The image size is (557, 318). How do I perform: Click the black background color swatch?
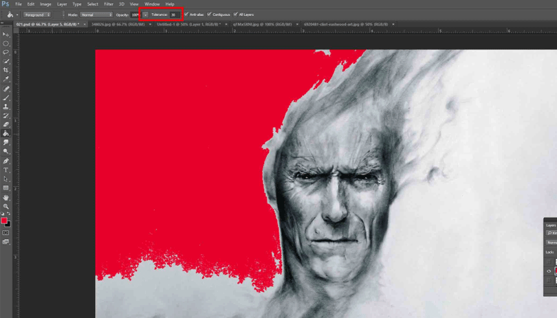point(8,225)
